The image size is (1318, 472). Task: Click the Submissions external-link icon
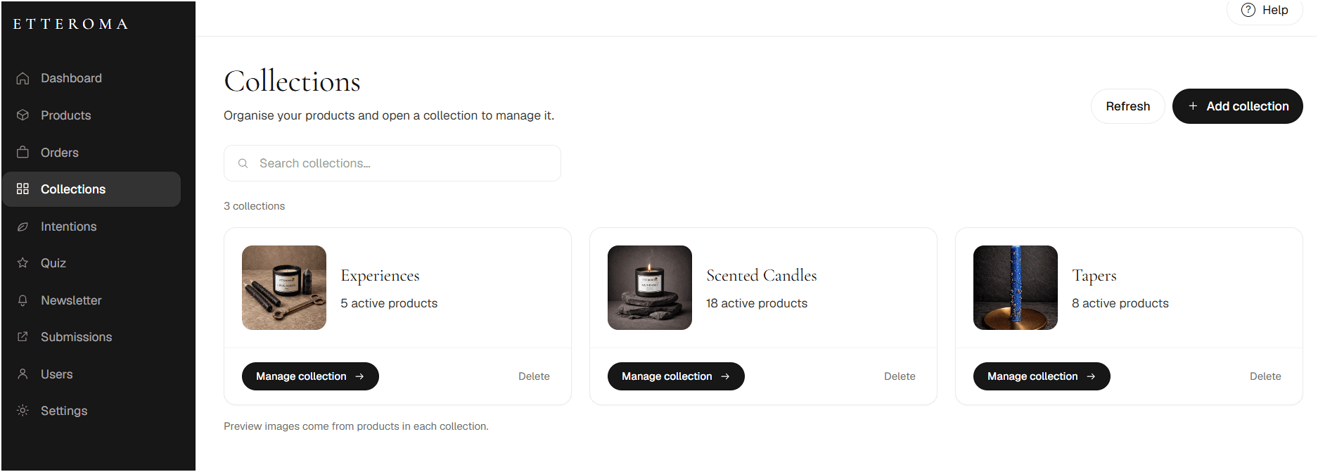(23, 337)
